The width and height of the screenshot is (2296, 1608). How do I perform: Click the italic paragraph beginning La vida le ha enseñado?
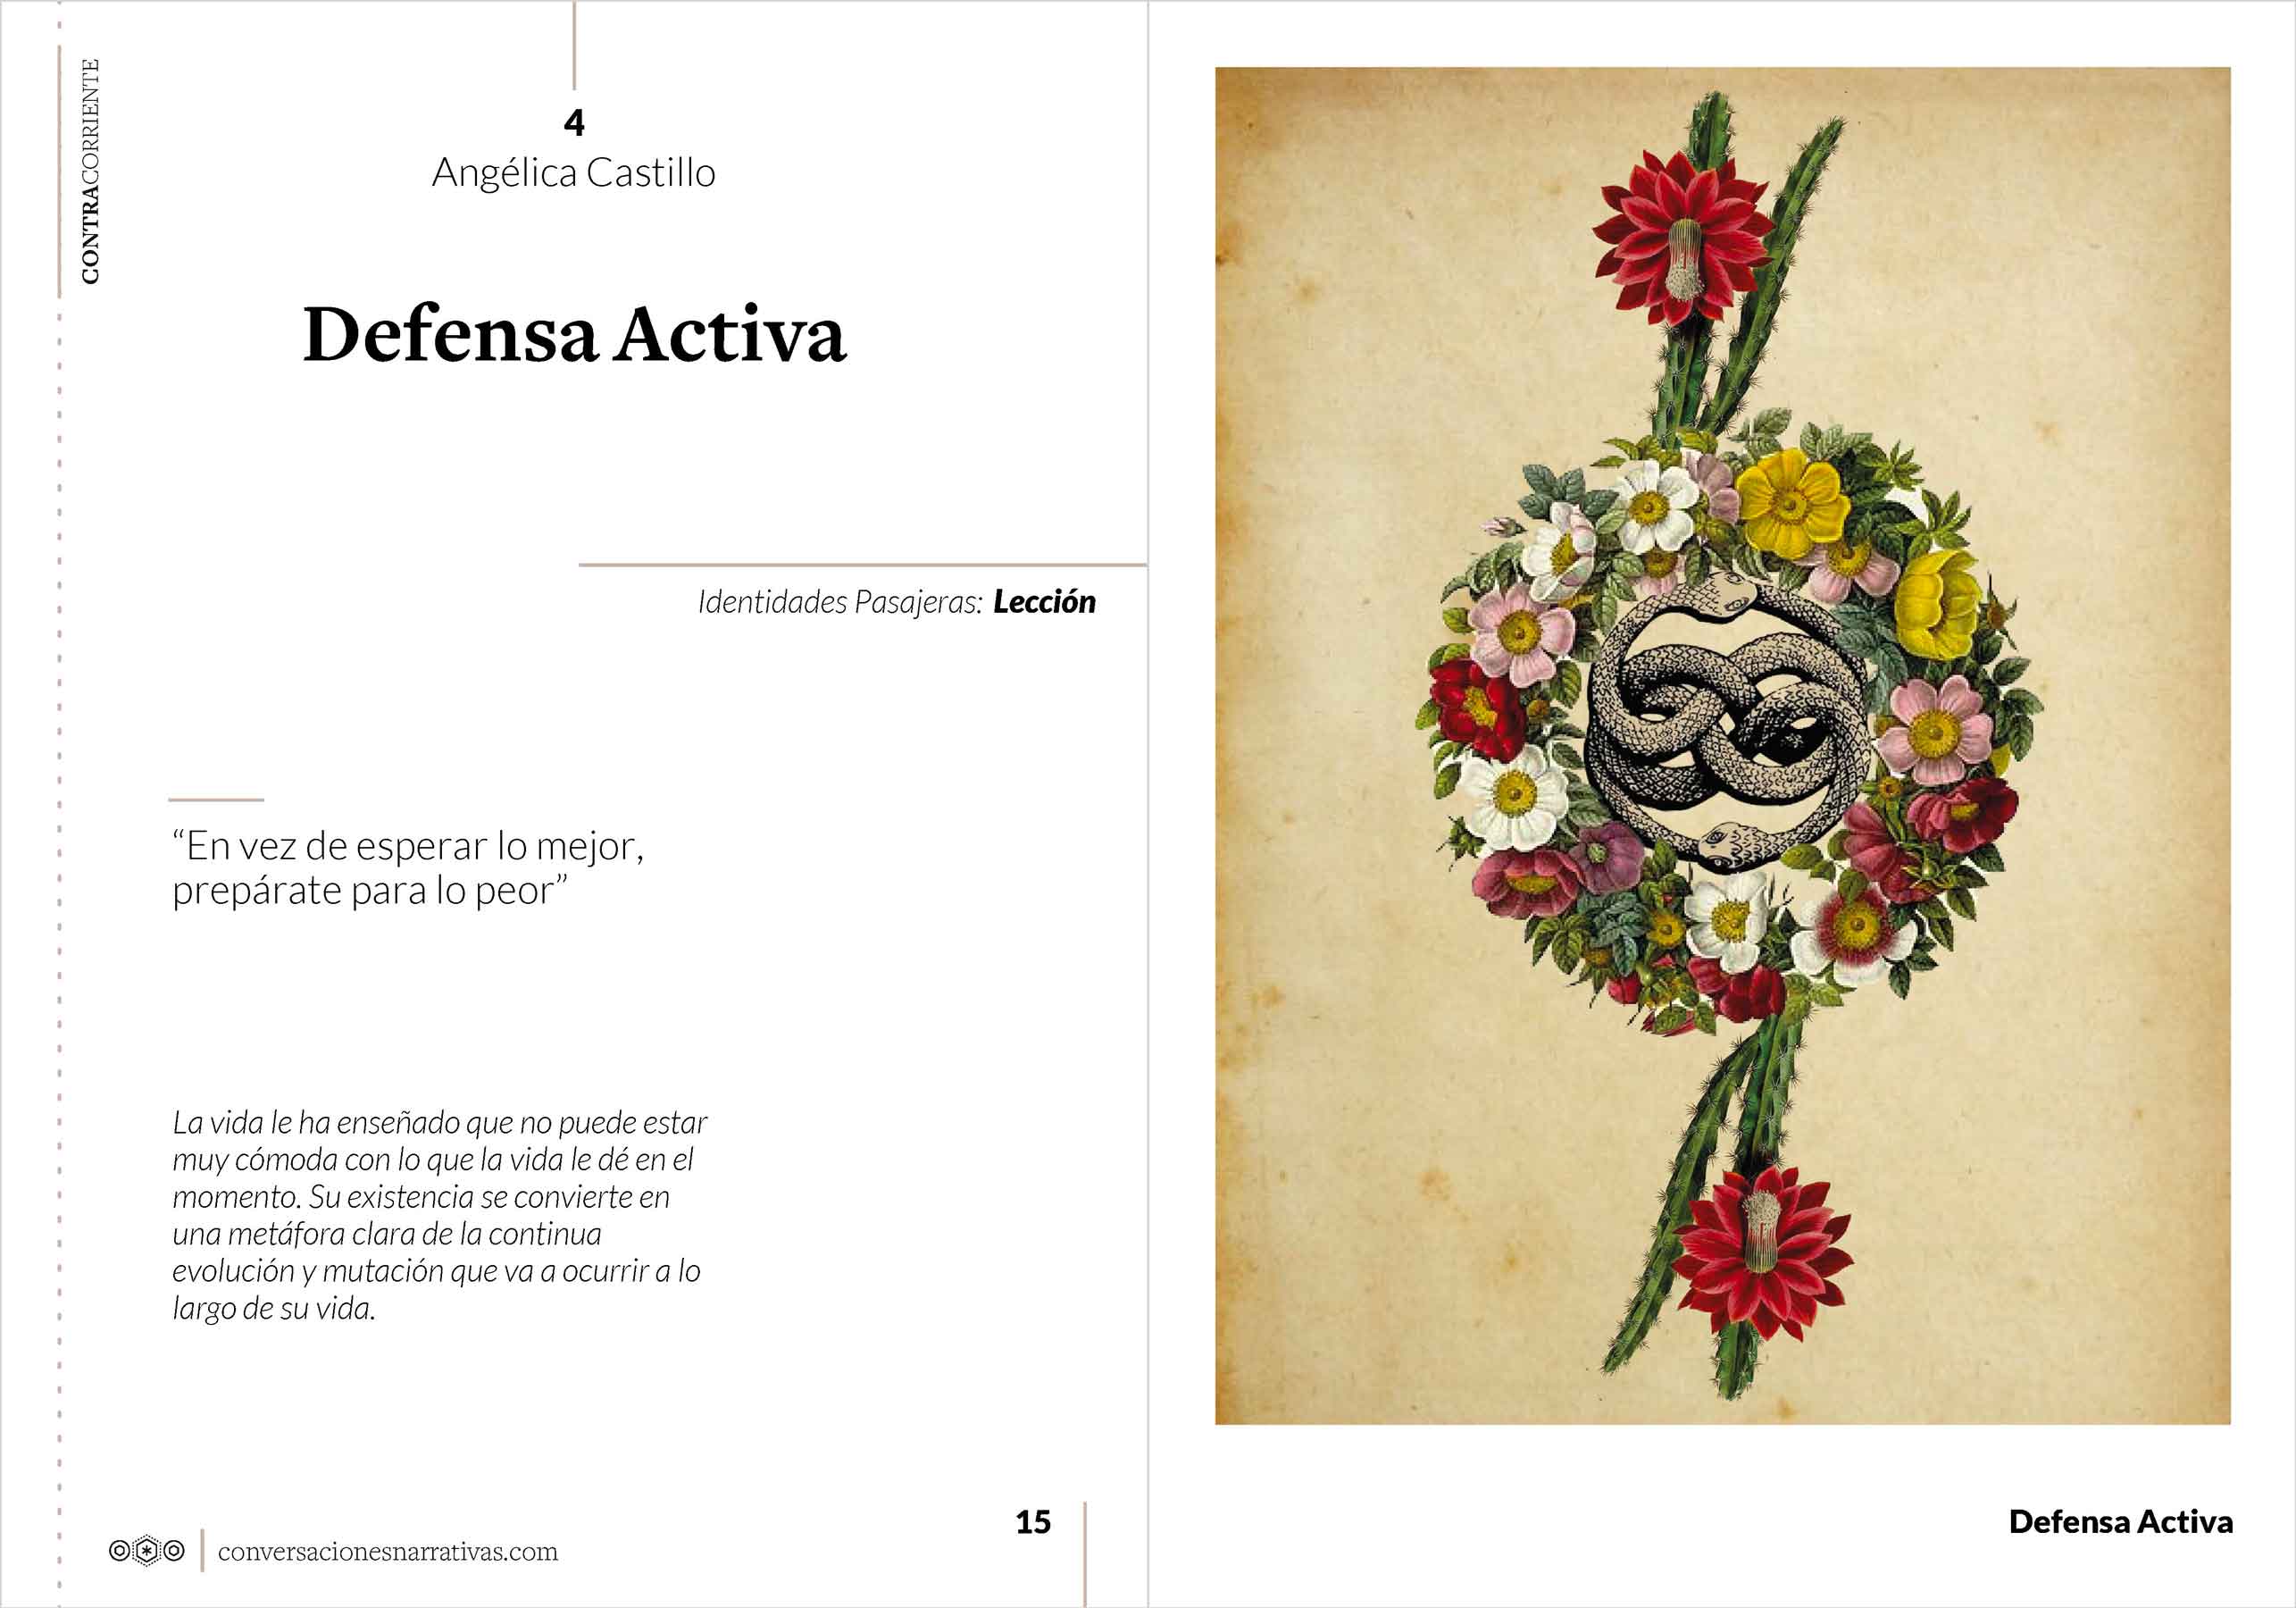click(439, 1216)
